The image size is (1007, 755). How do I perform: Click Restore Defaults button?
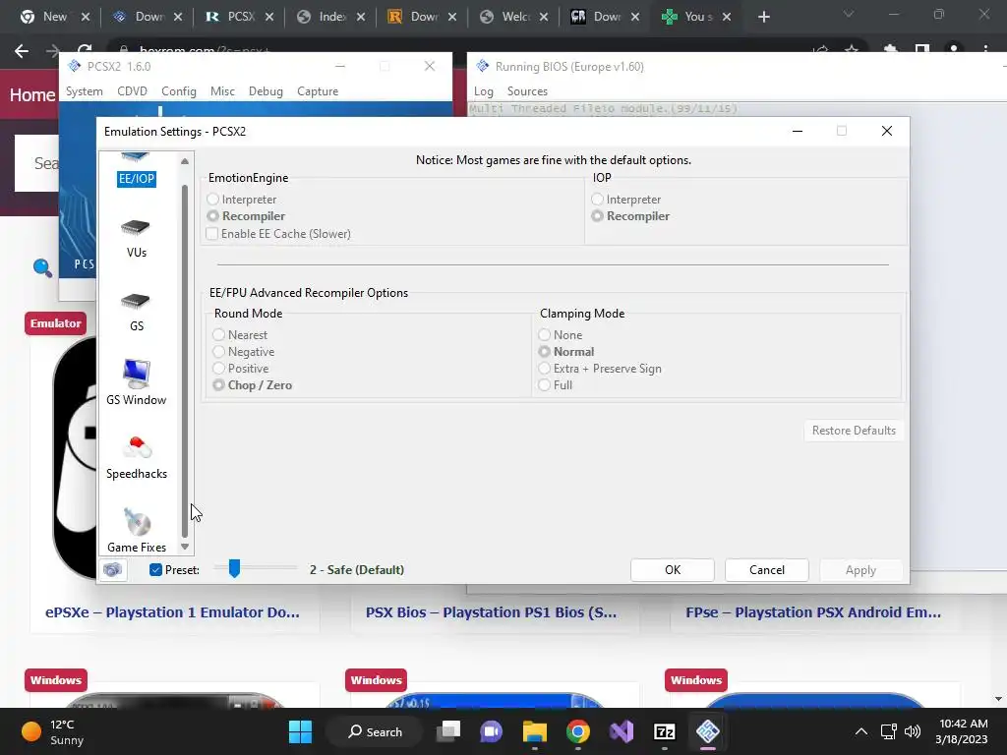[x=854, y=431]
